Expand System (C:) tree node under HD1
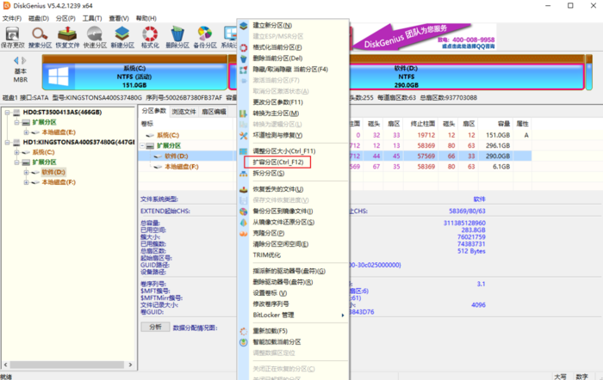 tap(16, 152)
